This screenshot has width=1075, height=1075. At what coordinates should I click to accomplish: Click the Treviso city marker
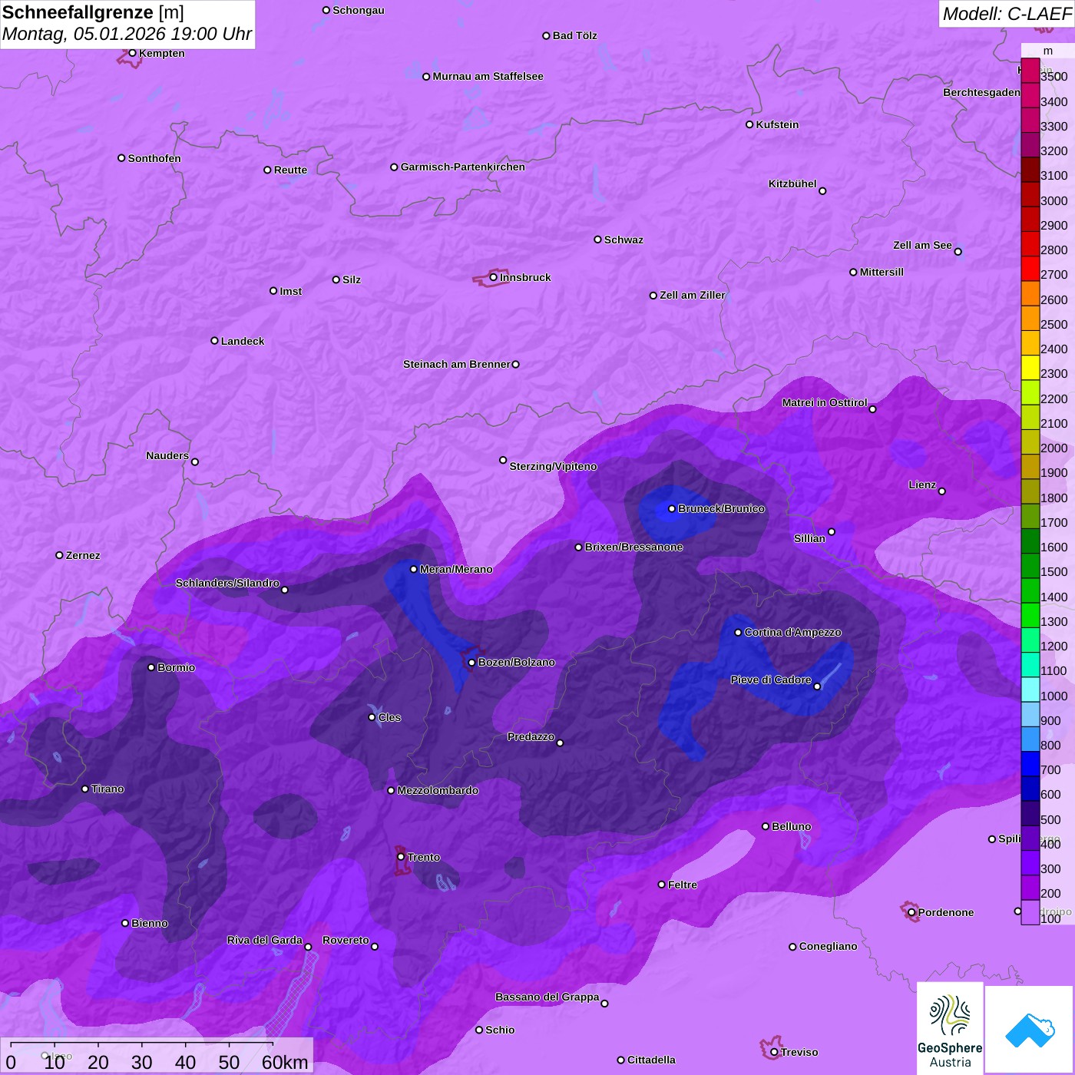774,1052
